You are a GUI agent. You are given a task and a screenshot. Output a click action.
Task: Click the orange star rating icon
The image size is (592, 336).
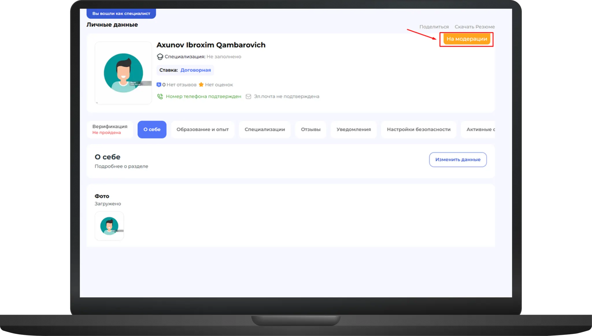click(x=201, y=85)
